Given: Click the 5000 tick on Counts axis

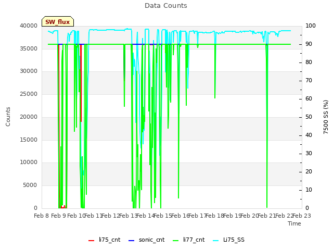Looking at the screenshot, I should coord(30,185).
